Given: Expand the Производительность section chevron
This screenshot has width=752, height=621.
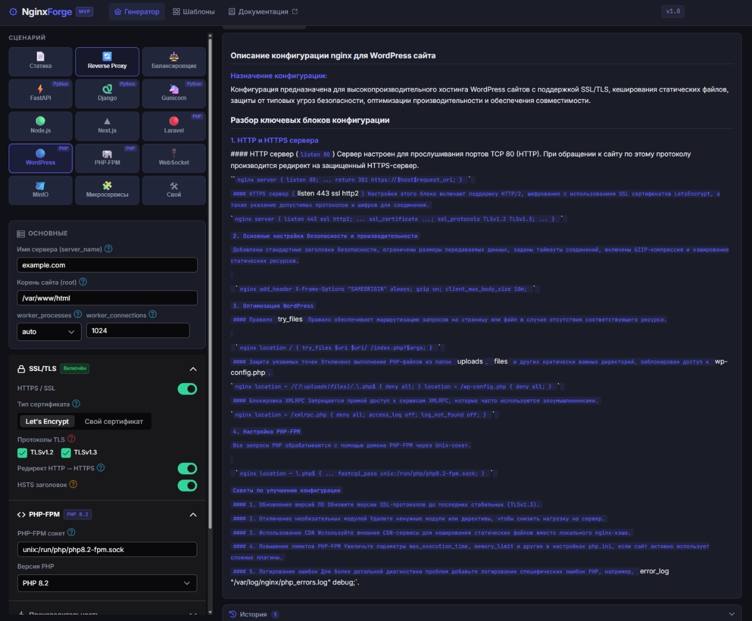Looking at the screenshot, I should point(193,615).
